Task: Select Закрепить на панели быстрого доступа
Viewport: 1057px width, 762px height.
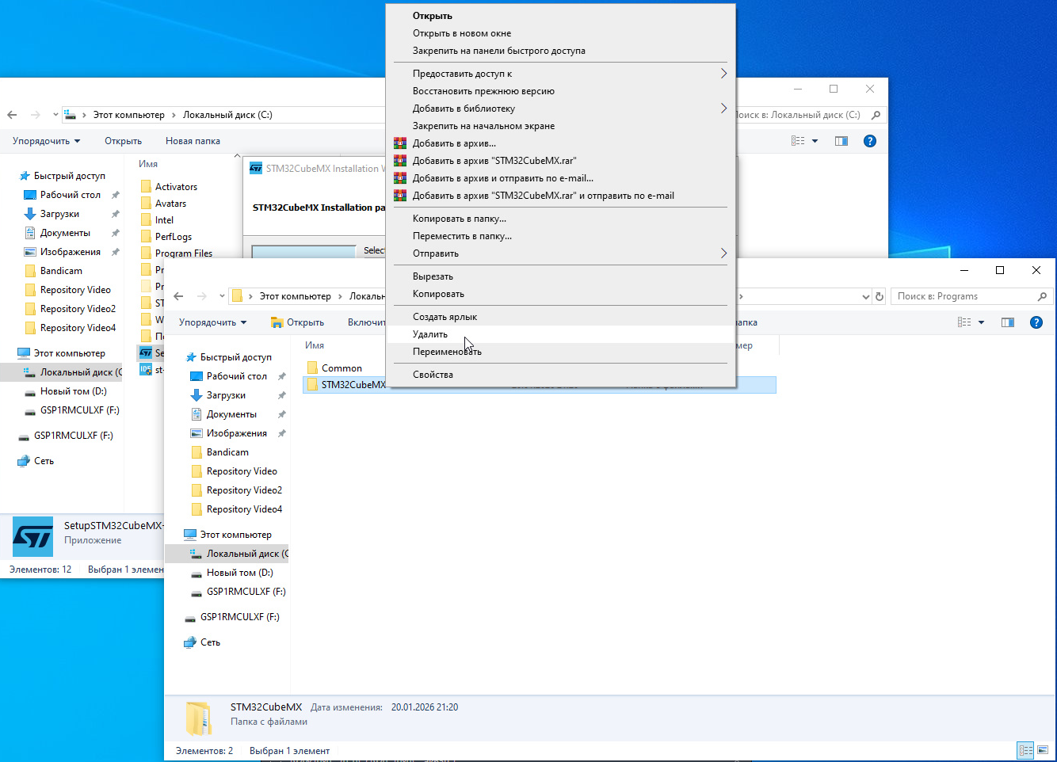Action: coord(560,51)
